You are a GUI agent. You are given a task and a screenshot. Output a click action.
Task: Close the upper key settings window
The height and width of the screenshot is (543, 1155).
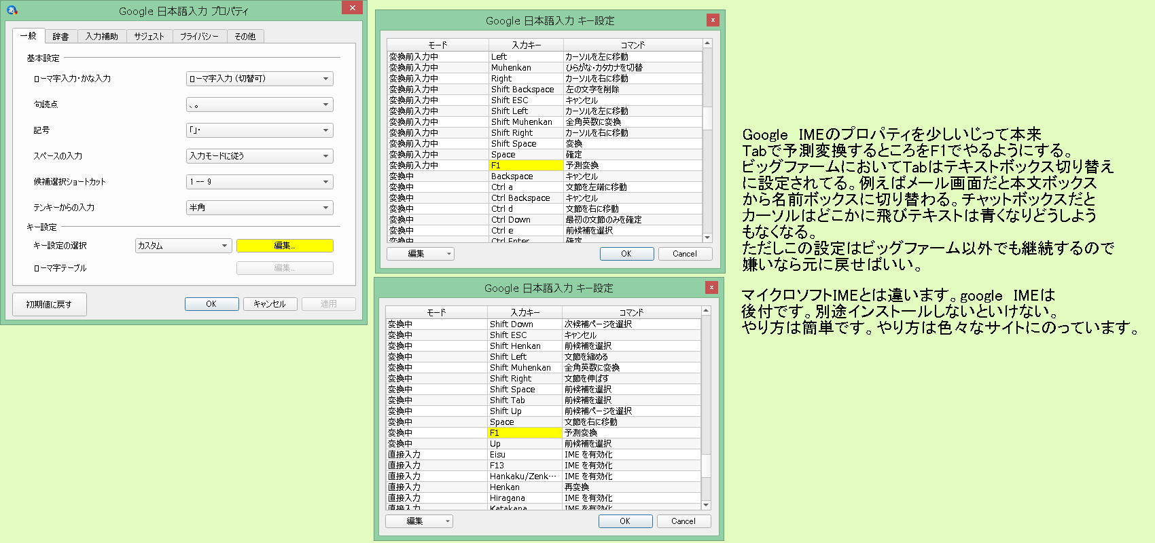tap(713, 20)
